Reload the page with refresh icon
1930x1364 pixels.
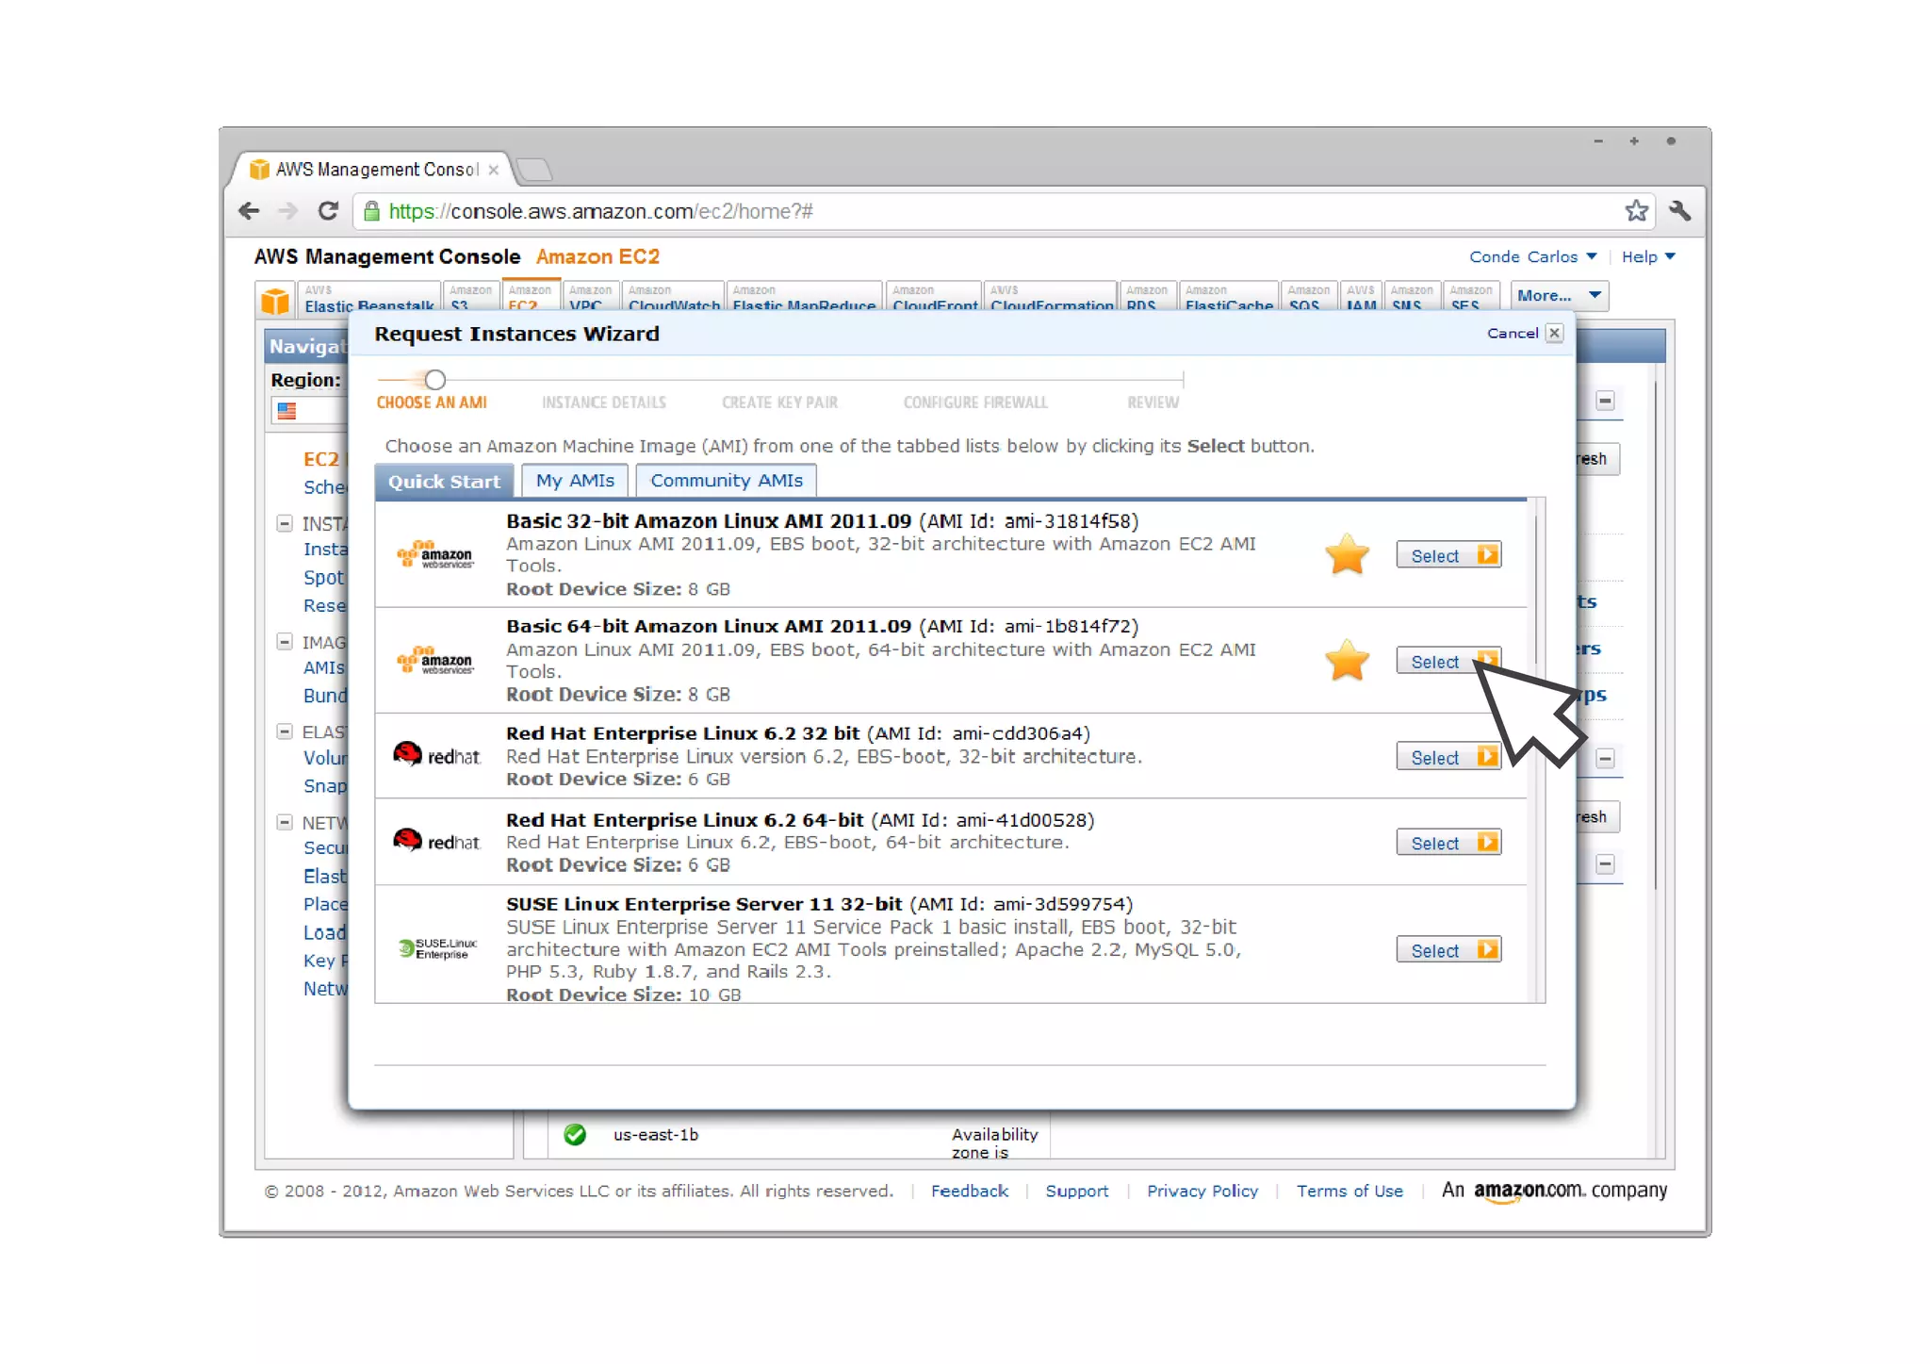tap(328, 211)
